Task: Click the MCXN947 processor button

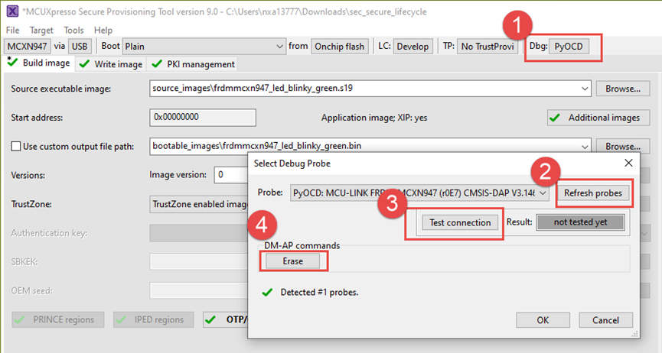Action: click(x=27, y=47)
